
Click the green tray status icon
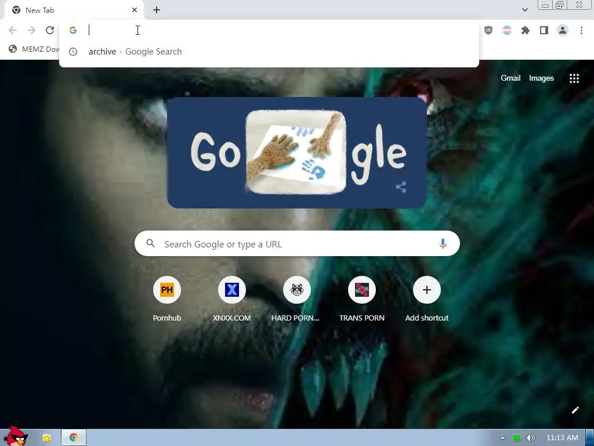[516, 438]
